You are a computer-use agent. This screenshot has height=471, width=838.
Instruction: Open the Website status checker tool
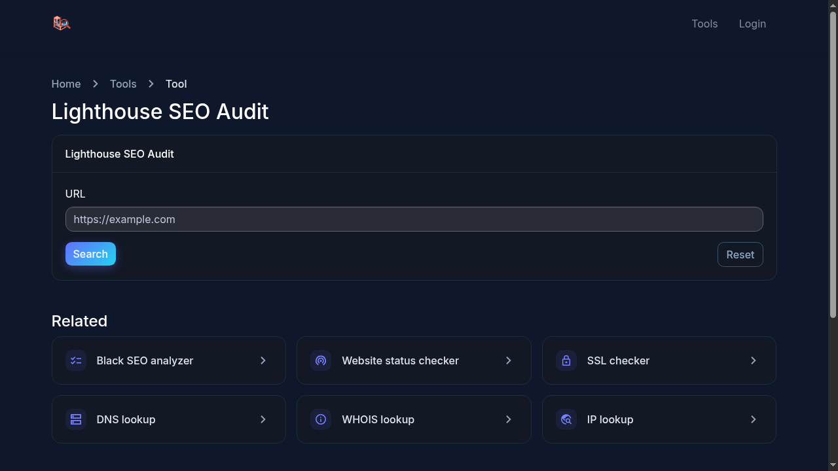414,360
